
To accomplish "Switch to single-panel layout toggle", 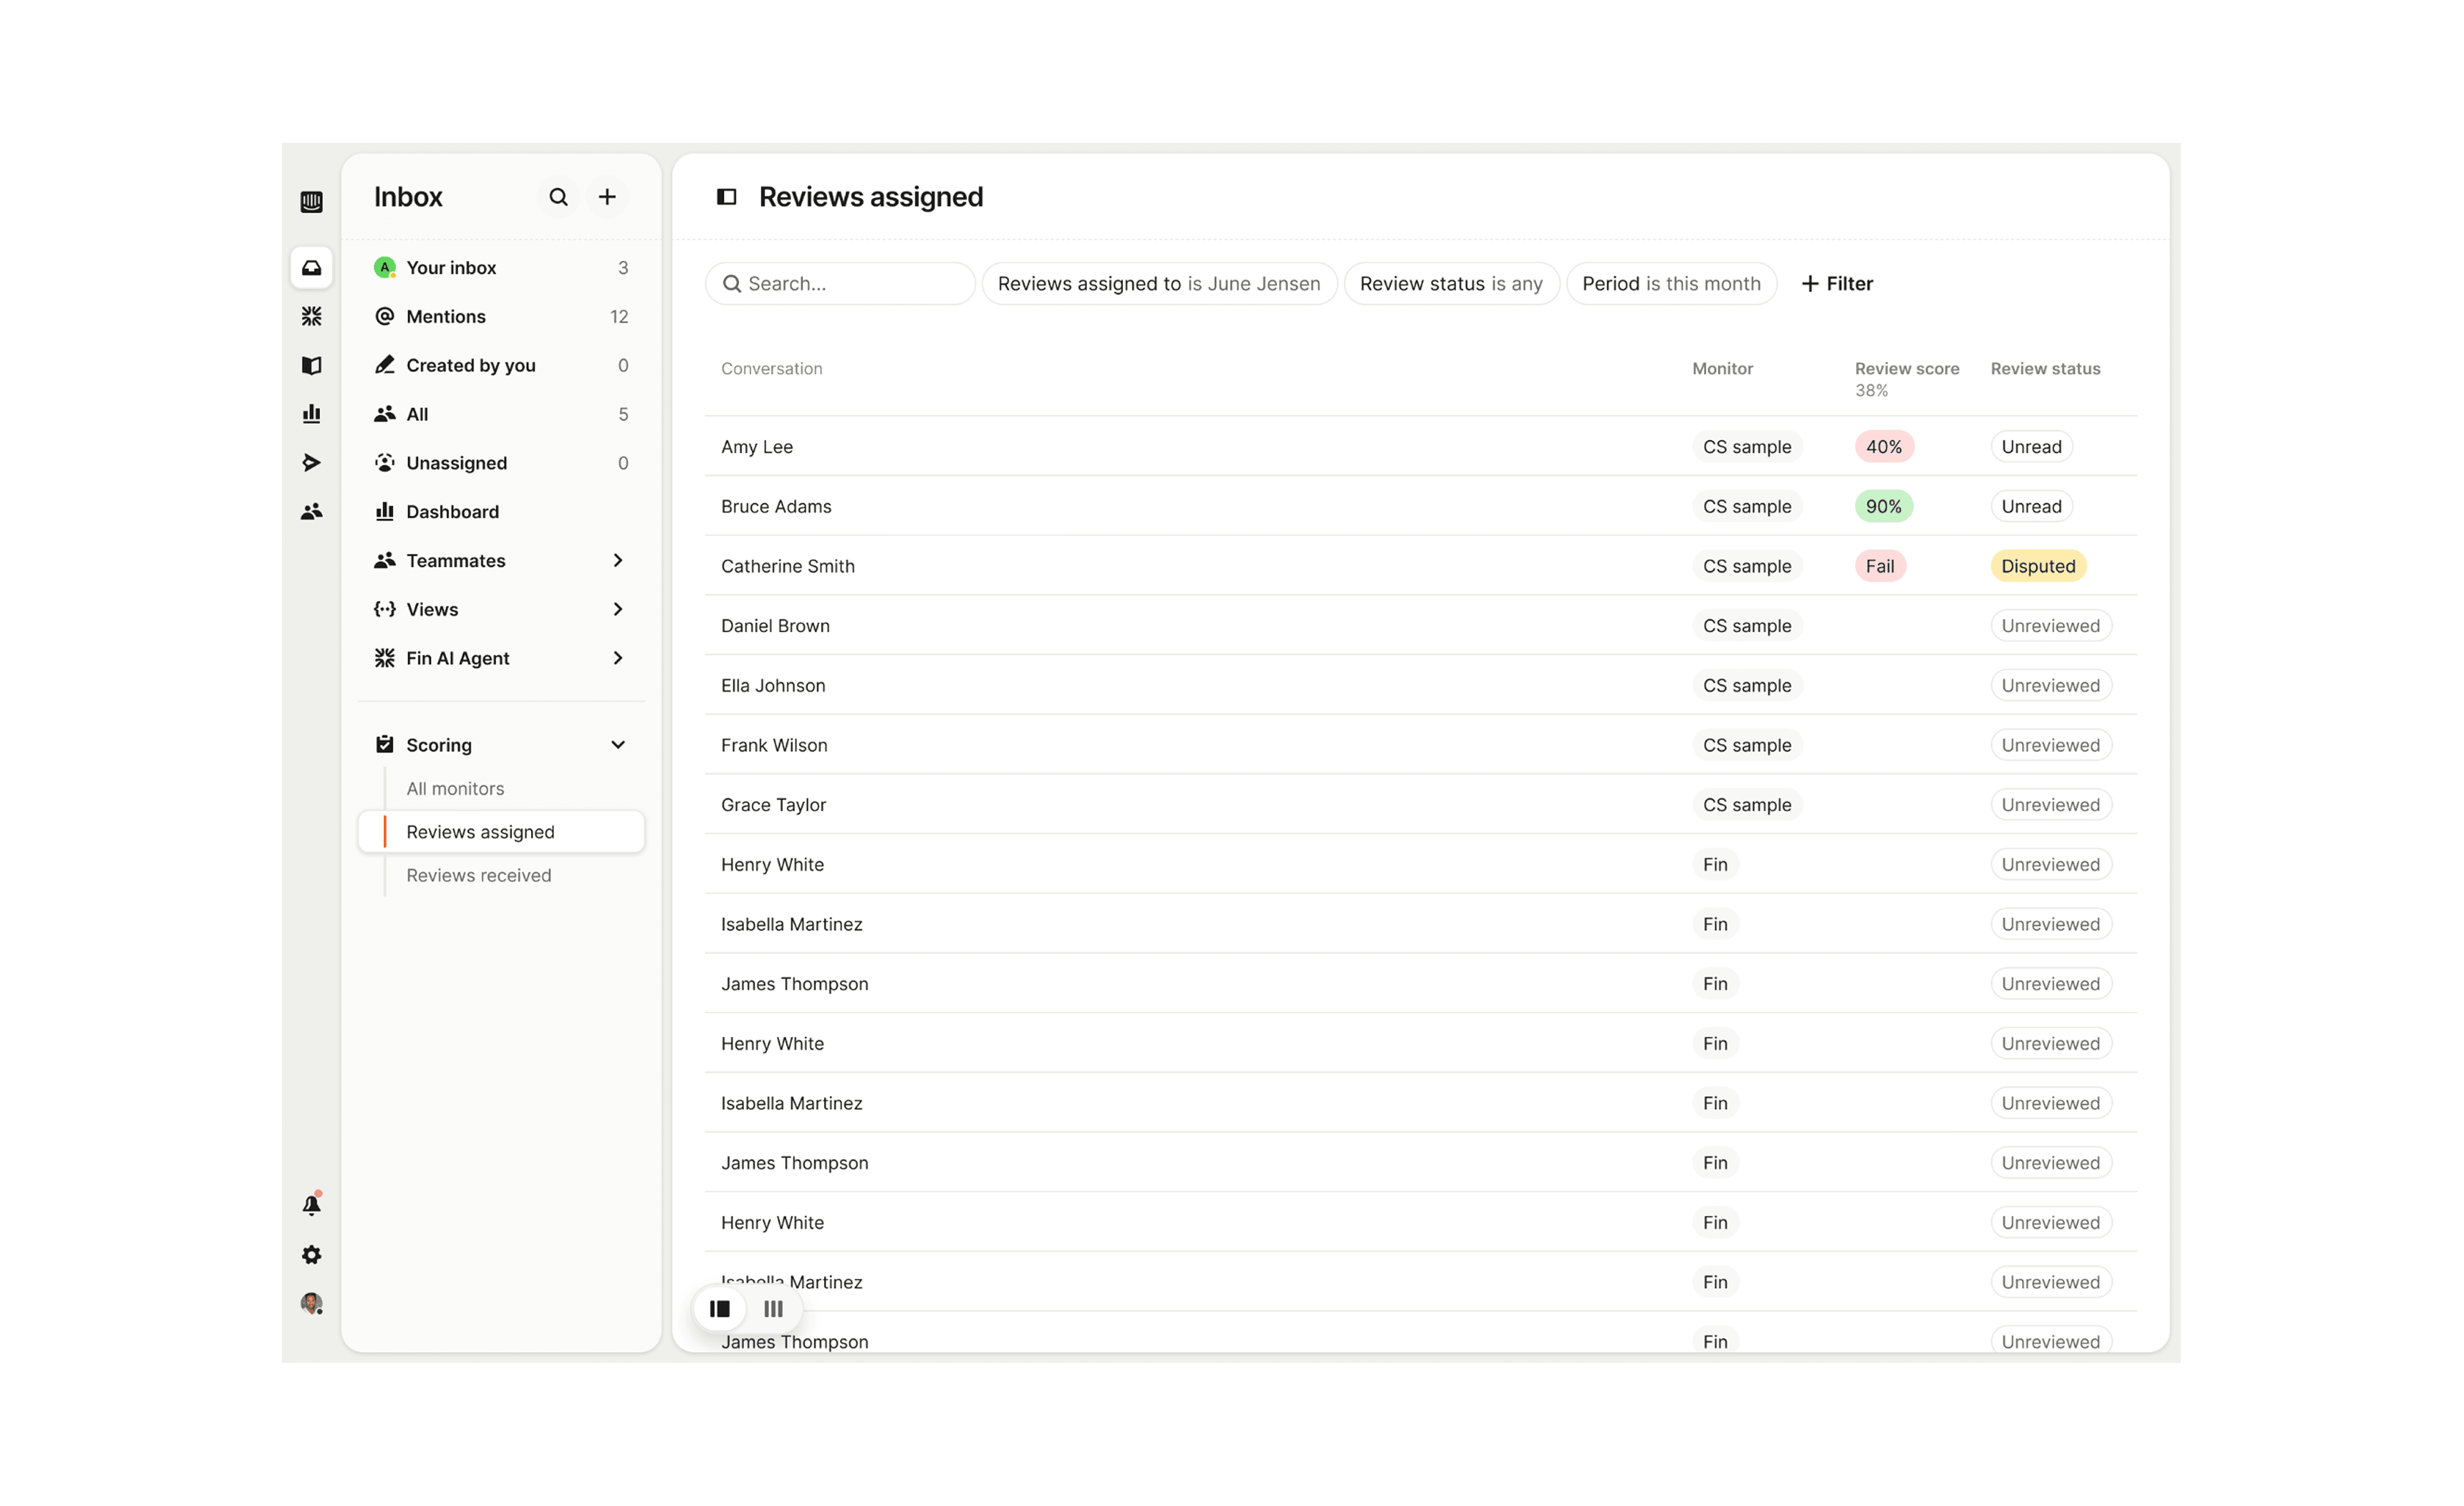I will [x=720, y=1308].
